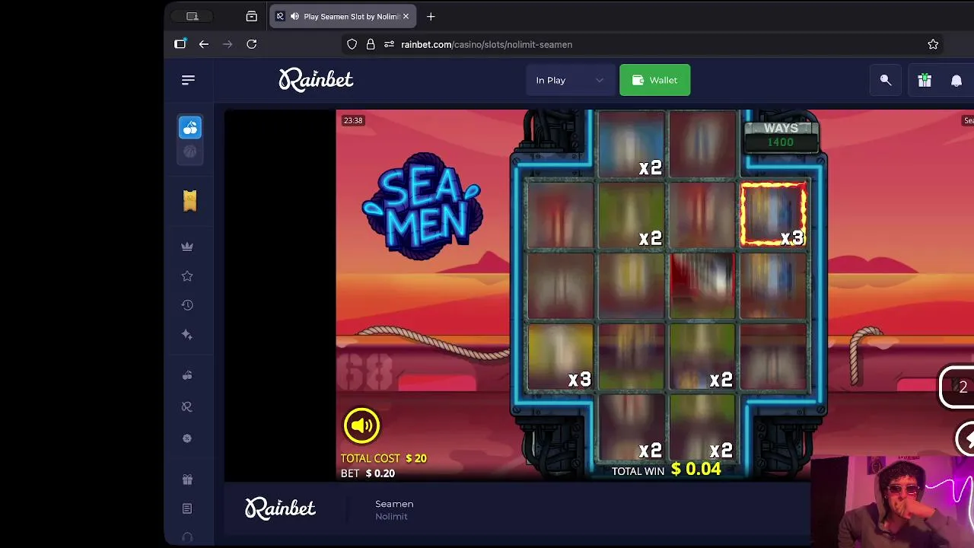Open the tab archive box icon
The width and height of the screenshot is (974, 548).
[252, 16]
